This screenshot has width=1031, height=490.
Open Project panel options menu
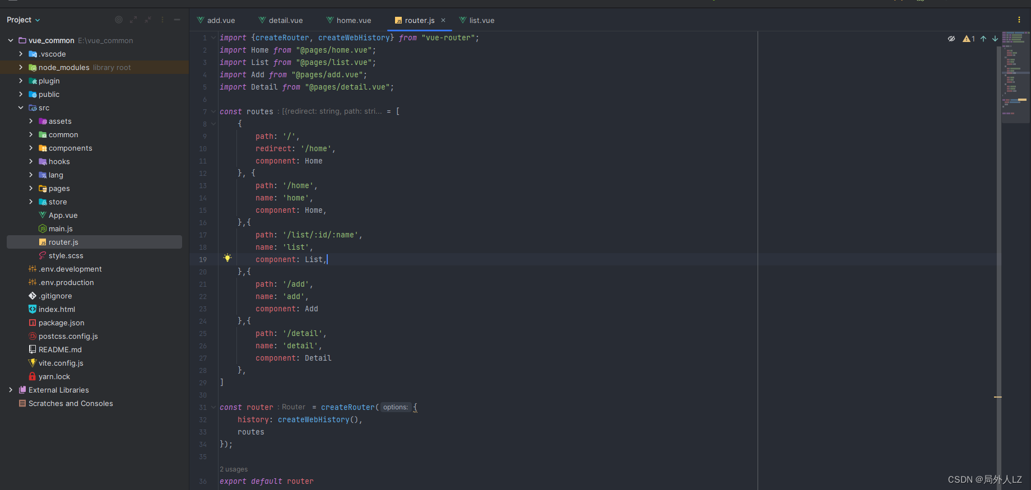tap(162, 20)
